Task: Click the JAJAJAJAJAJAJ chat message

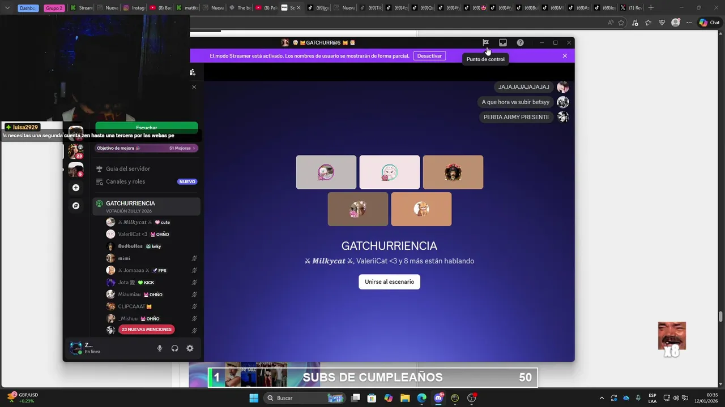Action: [524, 87]
